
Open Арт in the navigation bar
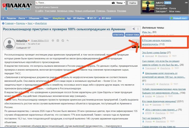[69, 18]
